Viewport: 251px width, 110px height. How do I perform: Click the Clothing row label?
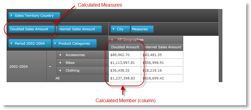pos(72,70)
